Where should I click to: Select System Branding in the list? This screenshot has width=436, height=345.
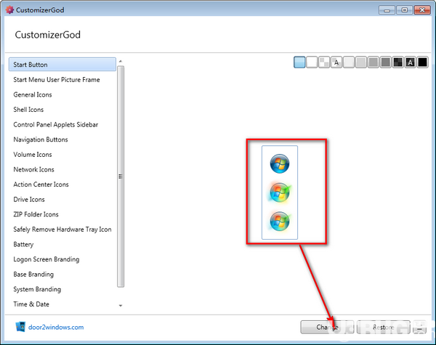pos(37,289)
